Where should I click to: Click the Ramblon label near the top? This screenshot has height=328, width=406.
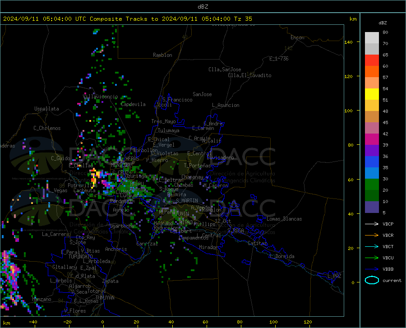point(162,55)
